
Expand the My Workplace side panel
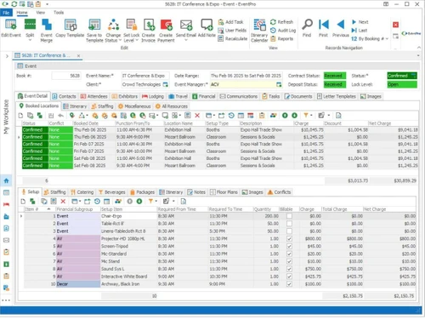pos(7,56)
